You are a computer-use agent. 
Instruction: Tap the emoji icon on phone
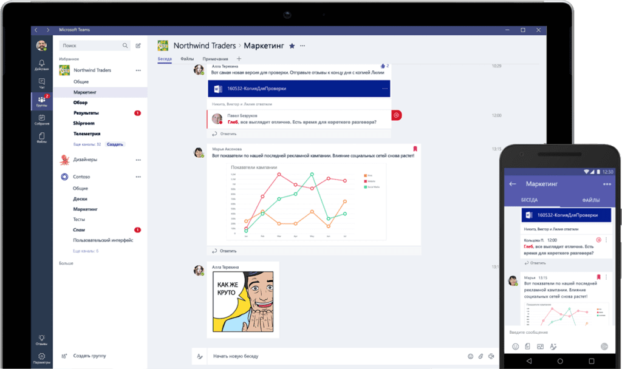[x=515, y=347]
